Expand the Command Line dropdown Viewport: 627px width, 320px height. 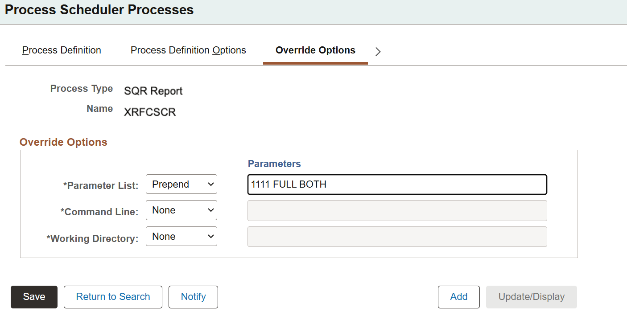[x=181, y=210]
